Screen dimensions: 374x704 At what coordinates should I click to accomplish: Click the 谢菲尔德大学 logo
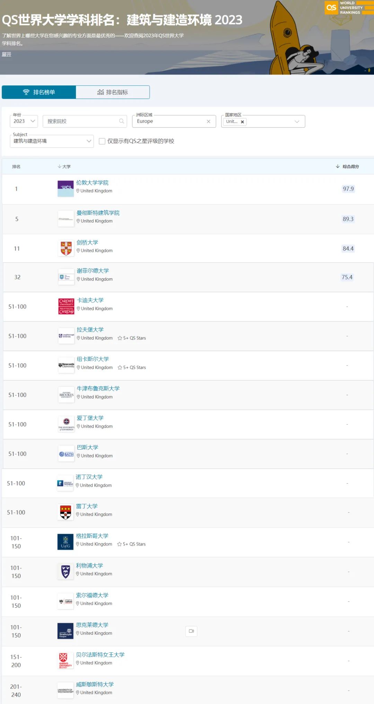[x=66, y=277]
